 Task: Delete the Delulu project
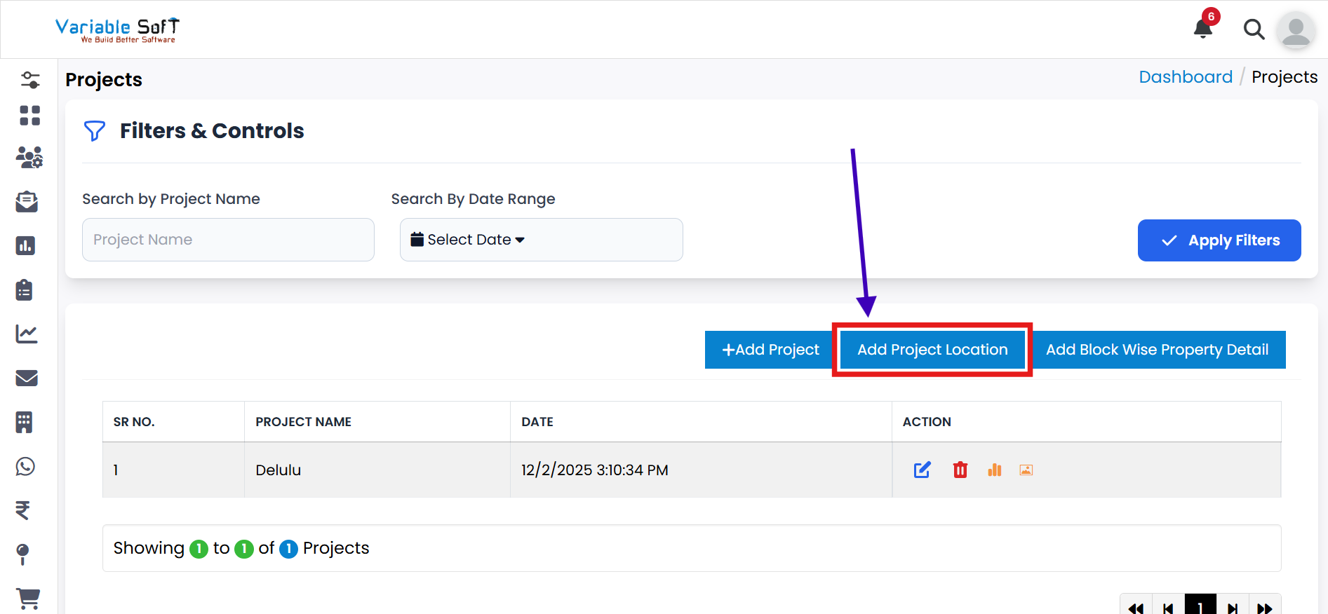(960, 470)
